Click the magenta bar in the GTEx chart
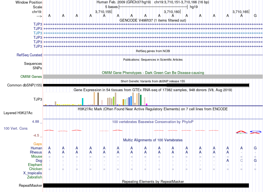The image size is (263, 192). point(147,104)
